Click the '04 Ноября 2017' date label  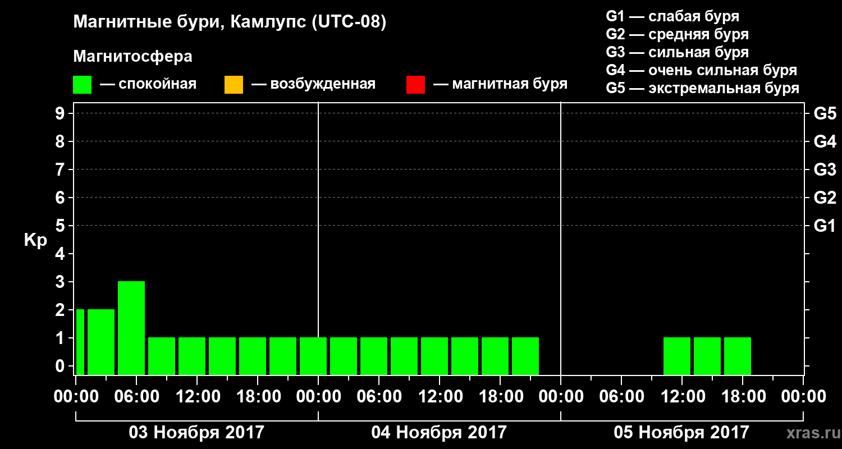439,432
